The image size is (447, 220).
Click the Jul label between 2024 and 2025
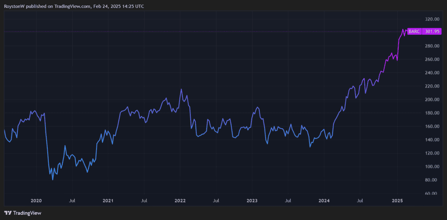[x=360, y=201]
